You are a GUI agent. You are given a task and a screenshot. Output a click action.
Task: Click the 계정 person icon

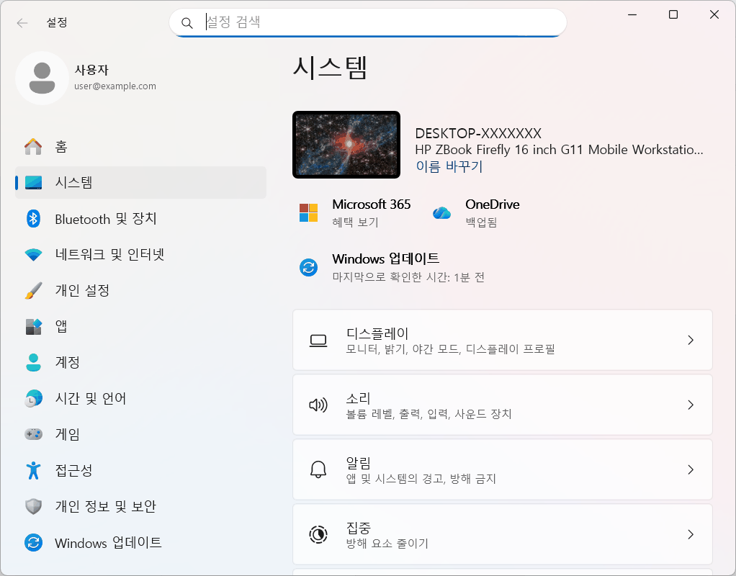tap(33, 362)
